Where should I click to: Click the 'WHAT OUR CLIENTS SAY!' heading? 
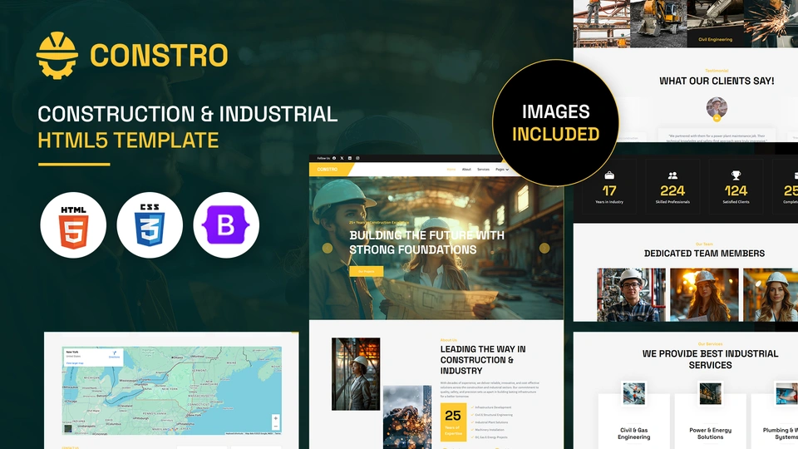coord(717,81)
